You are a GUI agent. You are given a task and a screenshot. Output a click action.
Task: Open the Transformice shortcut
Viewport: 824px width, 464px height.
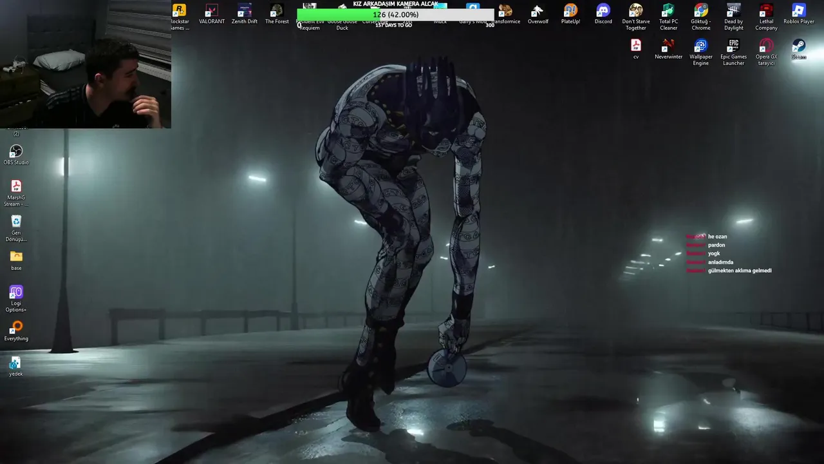[505, 14]
